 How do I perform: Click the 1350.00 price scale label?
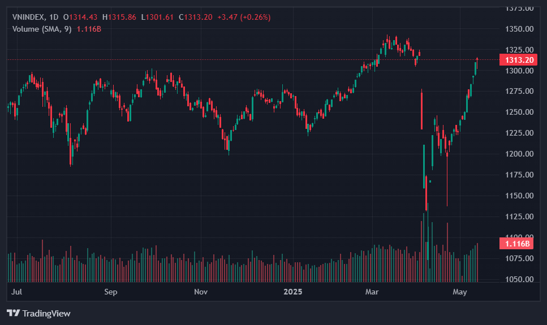pos(519,29)
